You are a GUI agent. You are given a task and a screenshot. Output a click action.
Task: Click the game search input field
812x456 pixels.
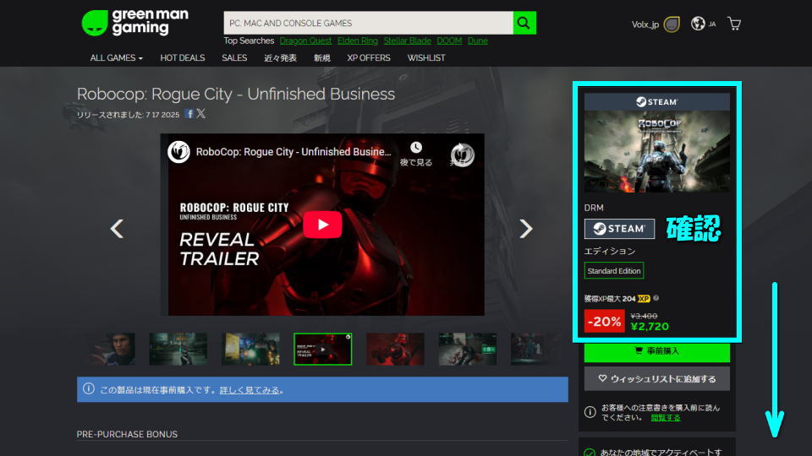(368, 23)
